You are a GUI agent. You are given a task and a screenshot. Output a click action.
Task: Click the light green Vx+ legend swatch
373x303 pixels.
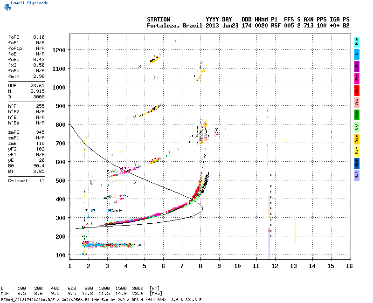357,127
